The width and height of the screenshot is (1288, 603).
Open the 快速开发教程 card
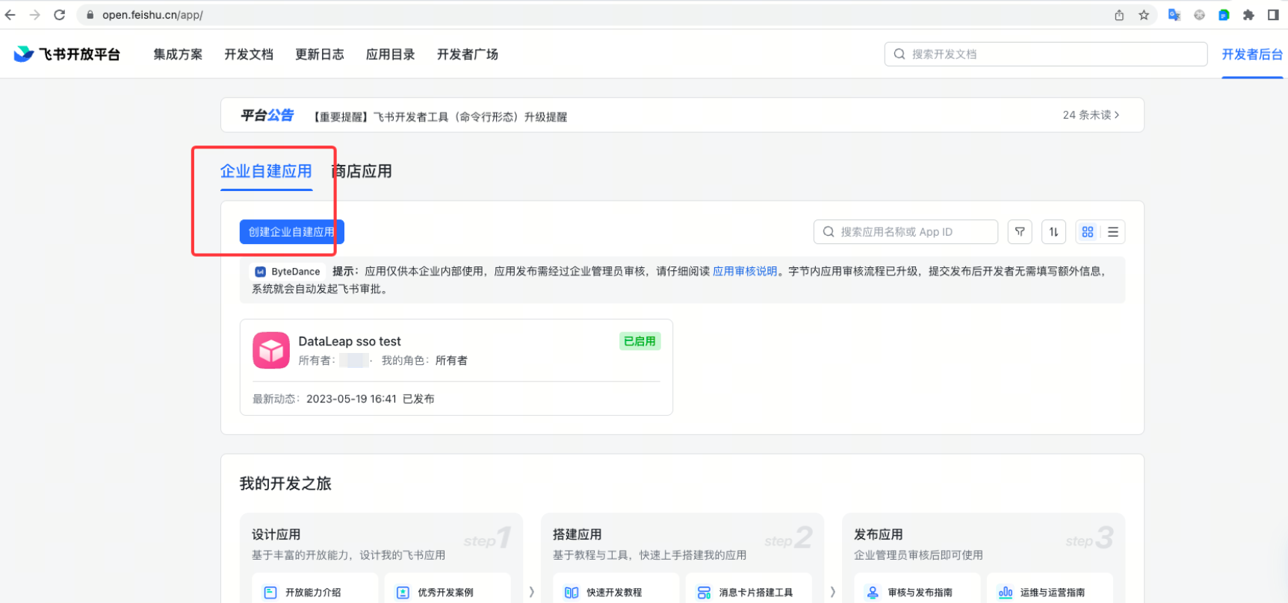(x=614, y=592)
